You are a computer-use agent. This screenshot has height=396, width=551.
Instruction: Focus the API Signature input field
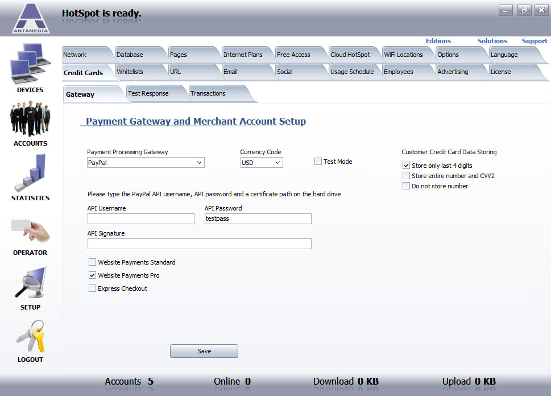point(199,244)
